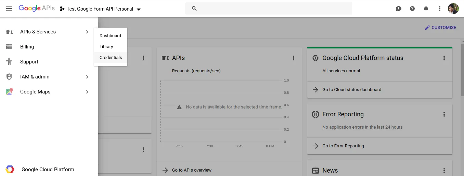Viewport: 464px width, 176px height.
Task: Open the send feedback alert icon
Action: pos(399,9)
